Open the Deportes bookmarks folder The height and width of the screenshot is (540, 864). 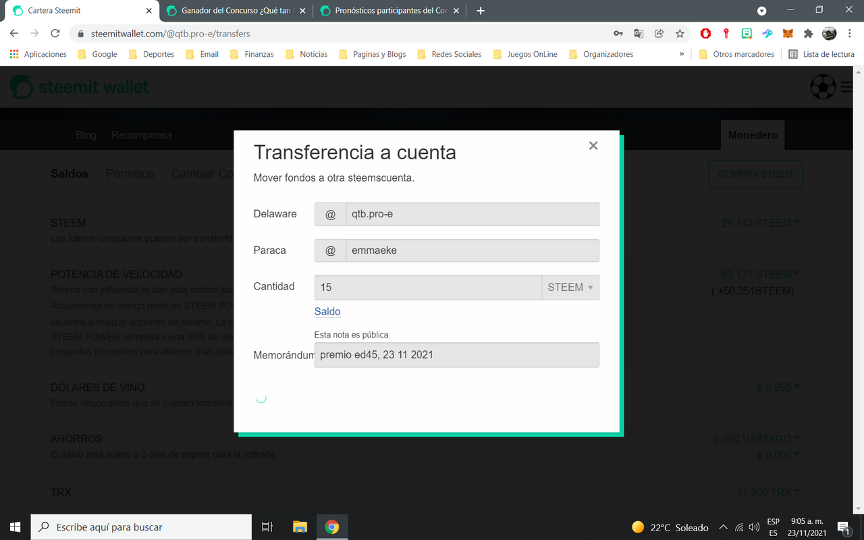pyautogui.click(x=151, y=54)
